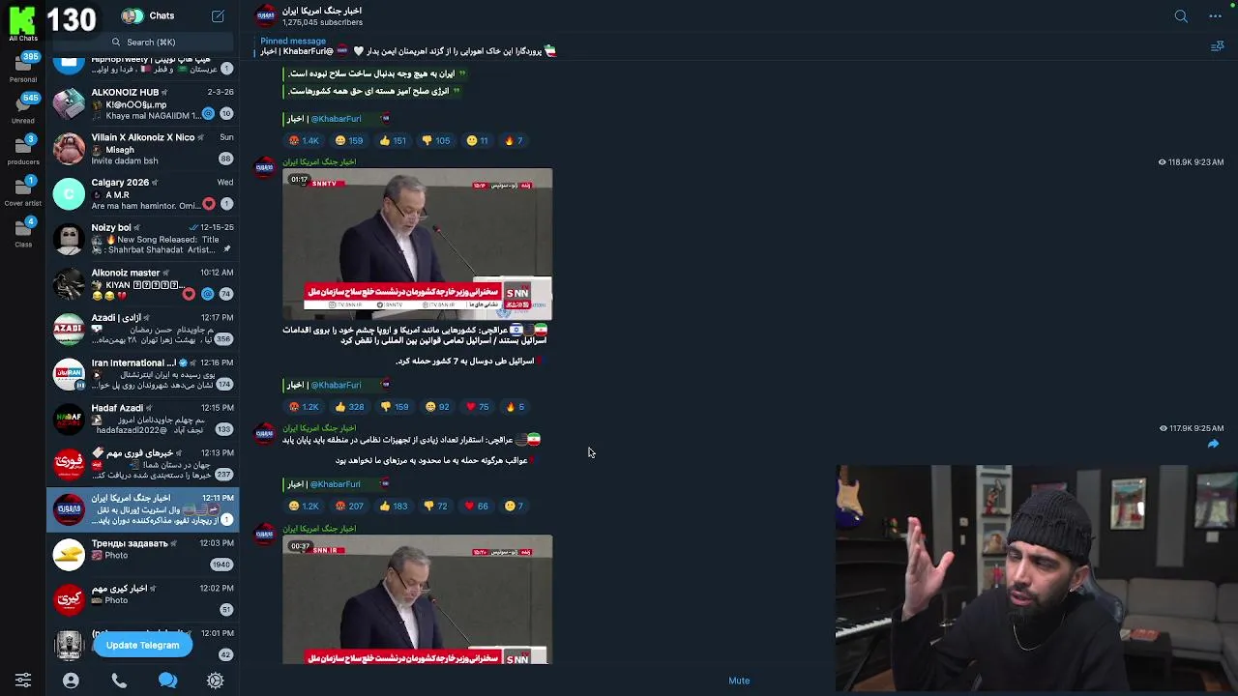Open the Contacts icon in bottom bar

[71, 681]
